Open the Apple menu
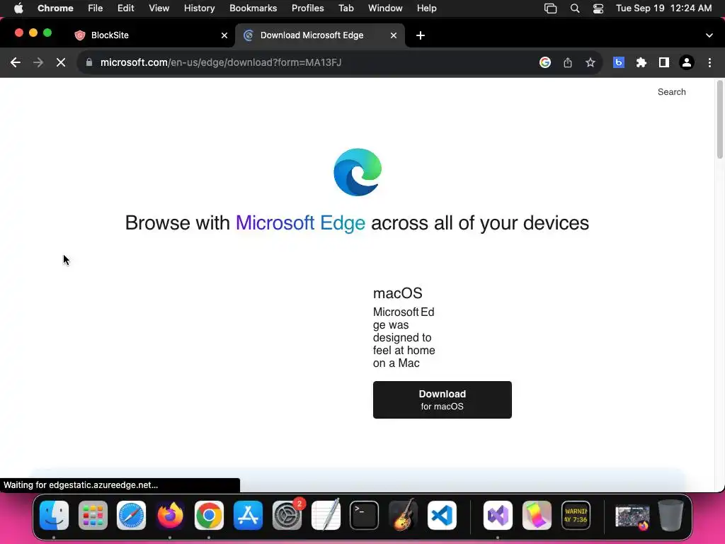 (x=18, y=8)
